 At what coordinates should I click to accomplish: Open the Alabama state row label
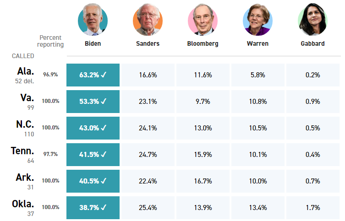pyautogui.click(x=25, y=71)
